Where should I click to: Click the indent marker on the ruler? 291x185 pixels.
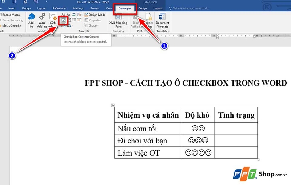tap(217, 36)
